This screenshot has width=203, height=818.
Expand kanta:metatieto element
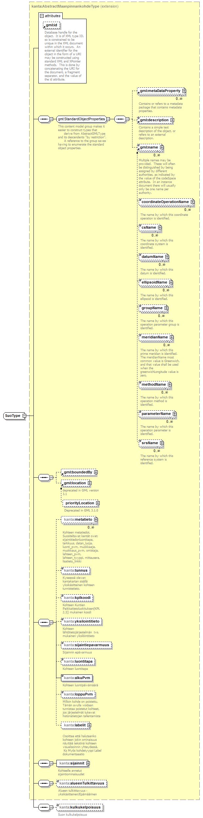coord(96,519)
